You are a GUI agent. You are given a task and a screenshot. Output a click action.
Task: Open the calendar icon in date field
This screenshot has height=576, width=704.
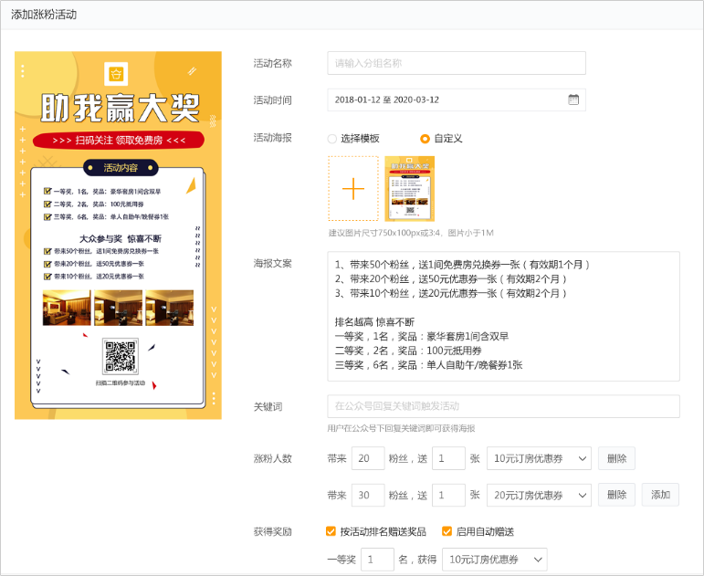point(573,99)
